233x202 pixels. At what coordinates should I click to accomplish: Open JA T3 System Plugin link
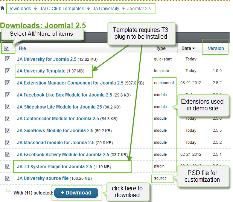(55, 167)
